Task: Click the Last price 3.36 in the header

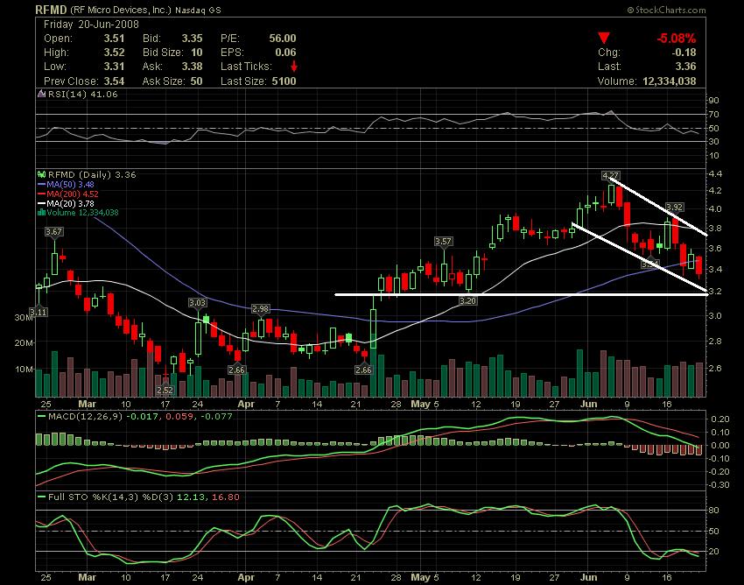Action: (x=686, y=67)
